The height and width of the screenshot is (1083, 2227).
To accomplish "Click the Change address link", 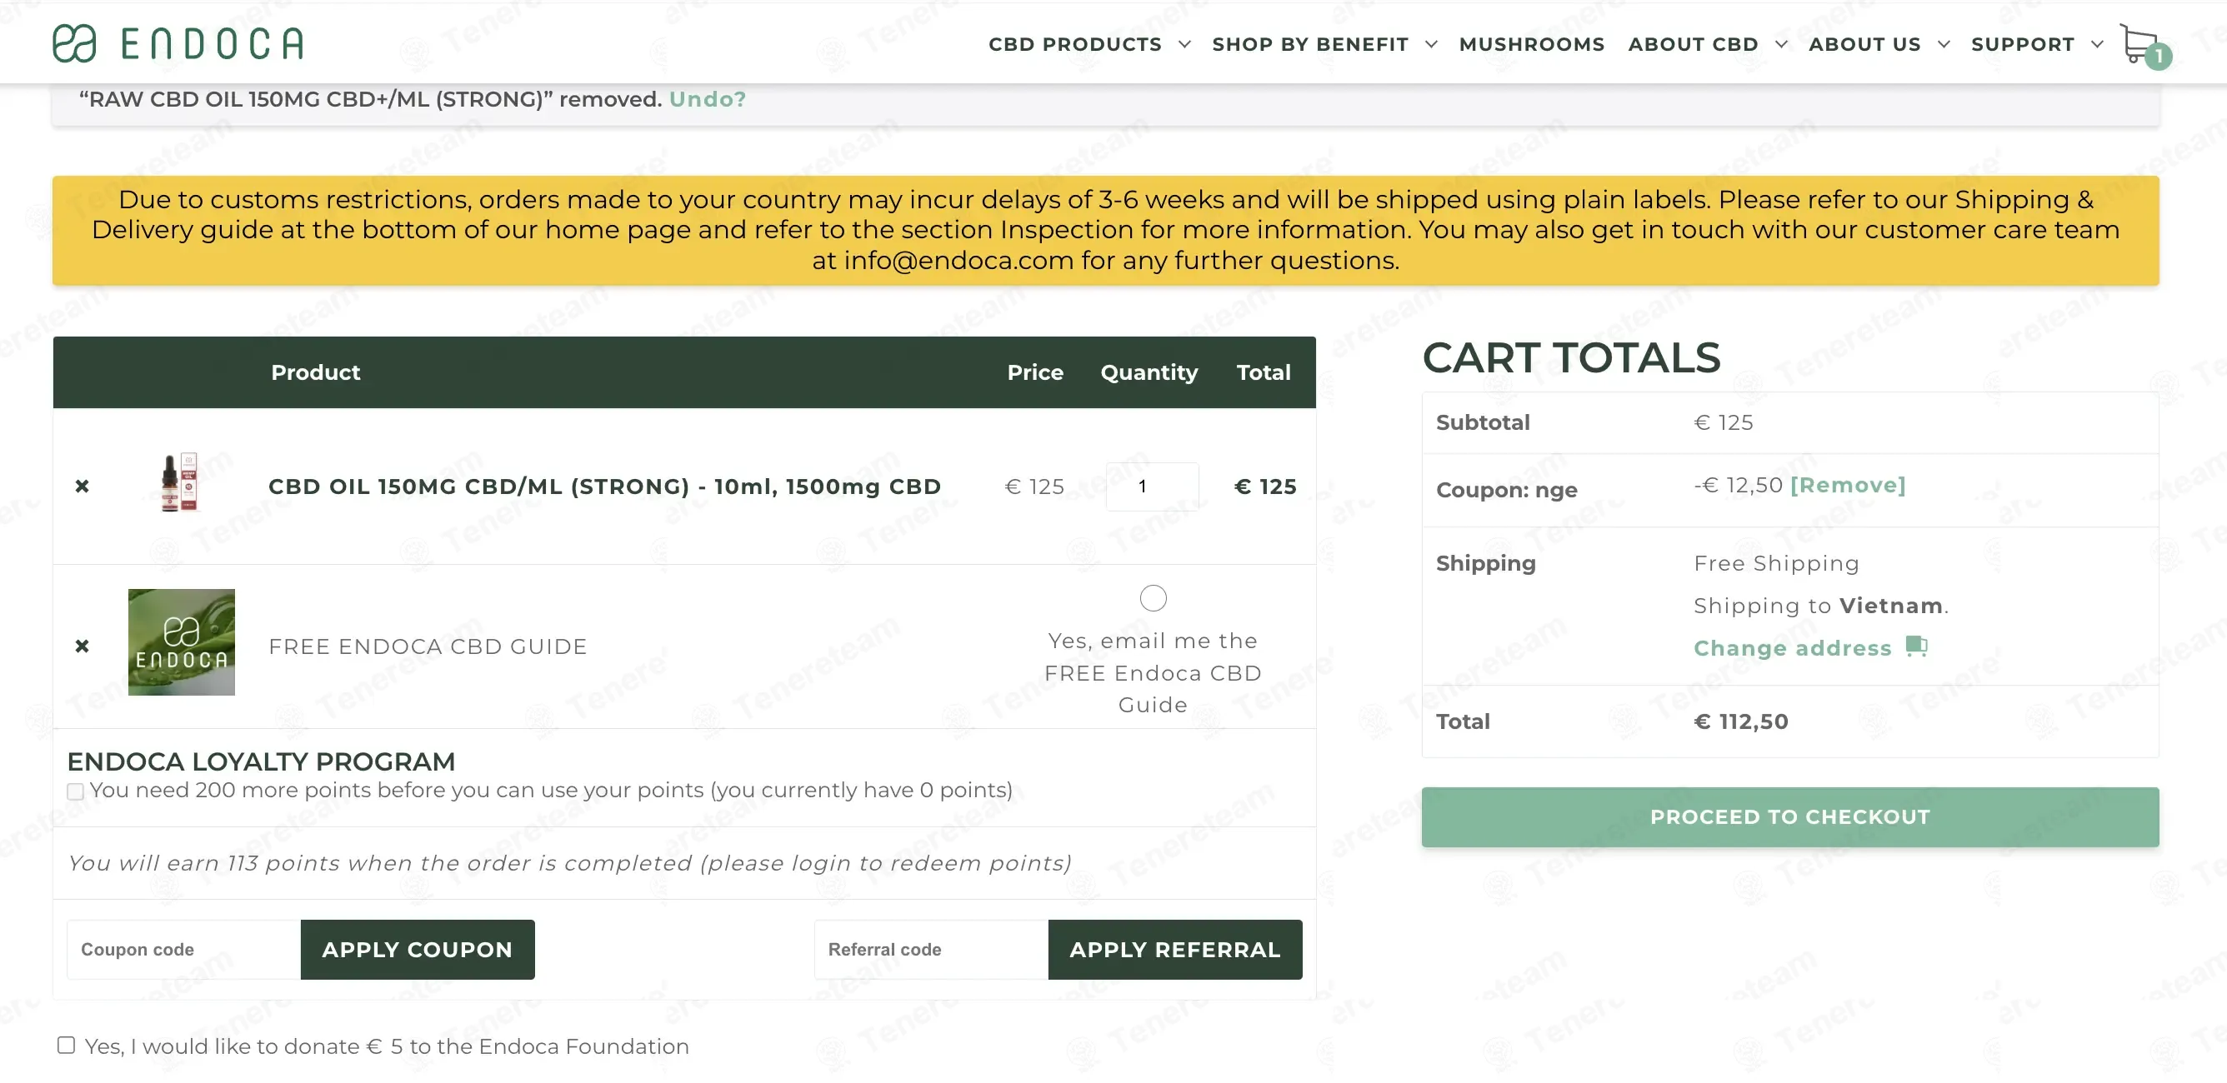I will (1792, 648).
